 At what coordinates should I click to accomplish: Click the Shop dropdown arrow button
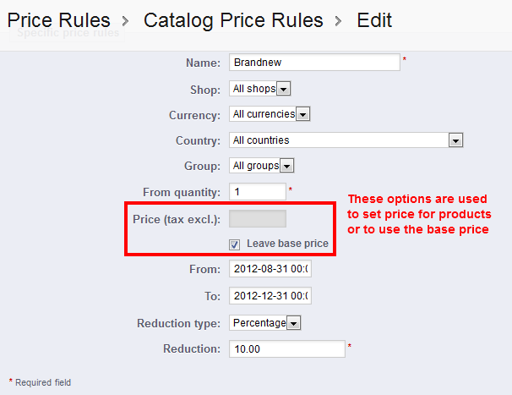284,89
